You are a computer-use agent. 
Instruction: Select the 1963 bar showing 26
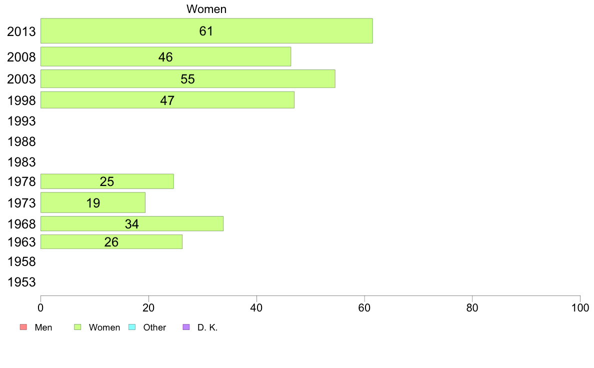point(111,242)
